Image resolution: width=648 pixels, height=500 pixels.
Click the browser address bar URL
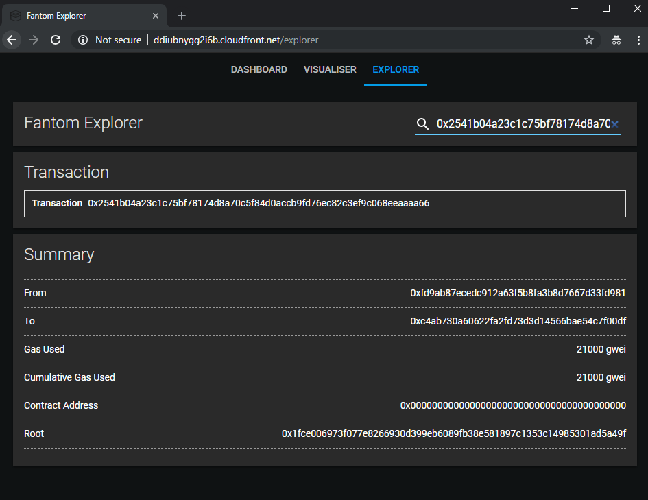tap(236, 40)
